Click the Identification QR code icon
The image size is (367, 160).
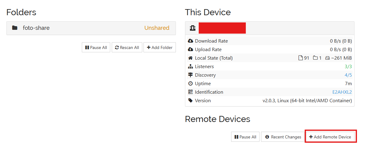click(191, 92)
